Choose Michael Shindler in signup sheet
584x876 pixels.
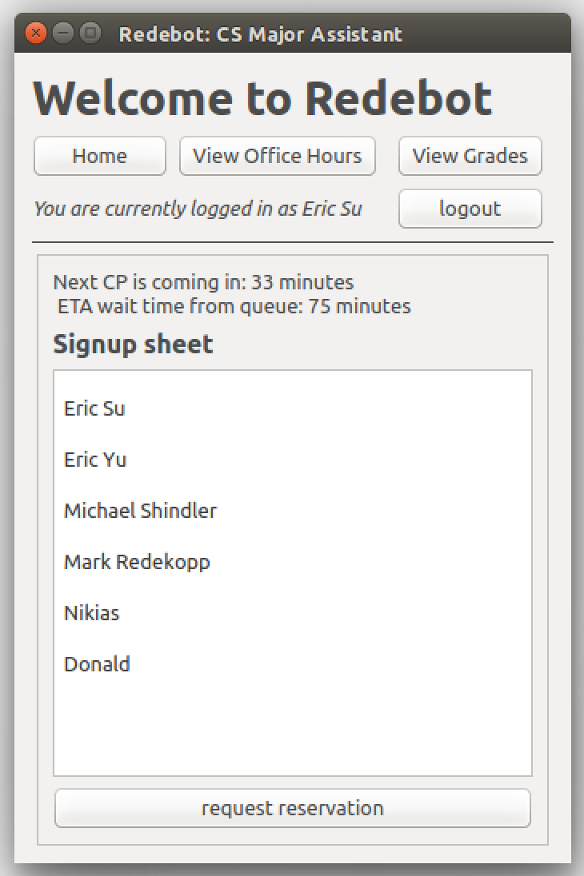tap(293, 511)
